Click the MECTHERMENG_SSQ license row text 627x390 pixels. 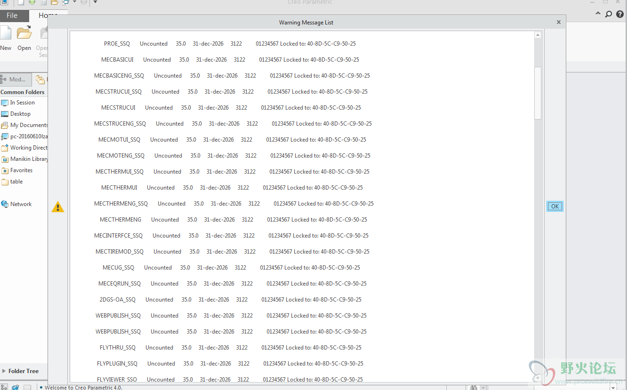click(234, 204)
